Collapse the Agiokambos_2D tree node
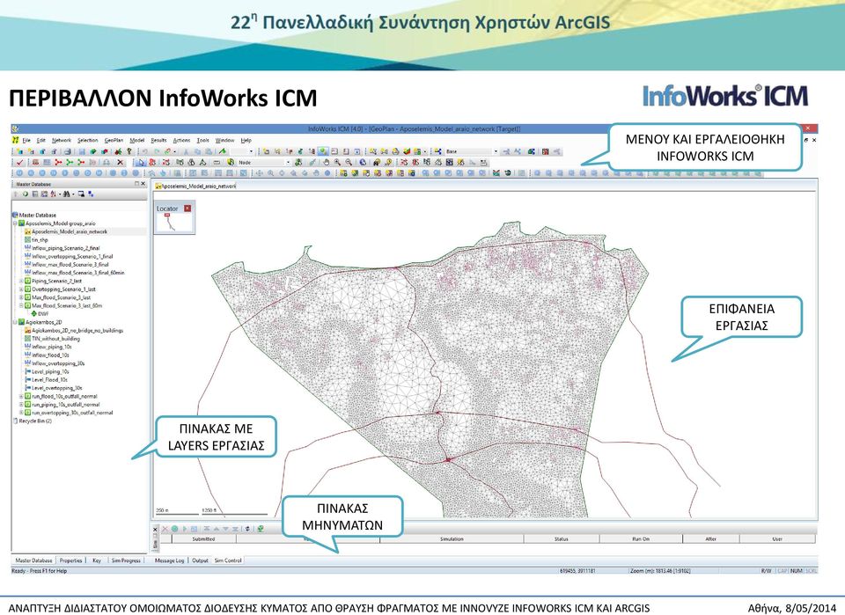 click(x=15, y=322)
